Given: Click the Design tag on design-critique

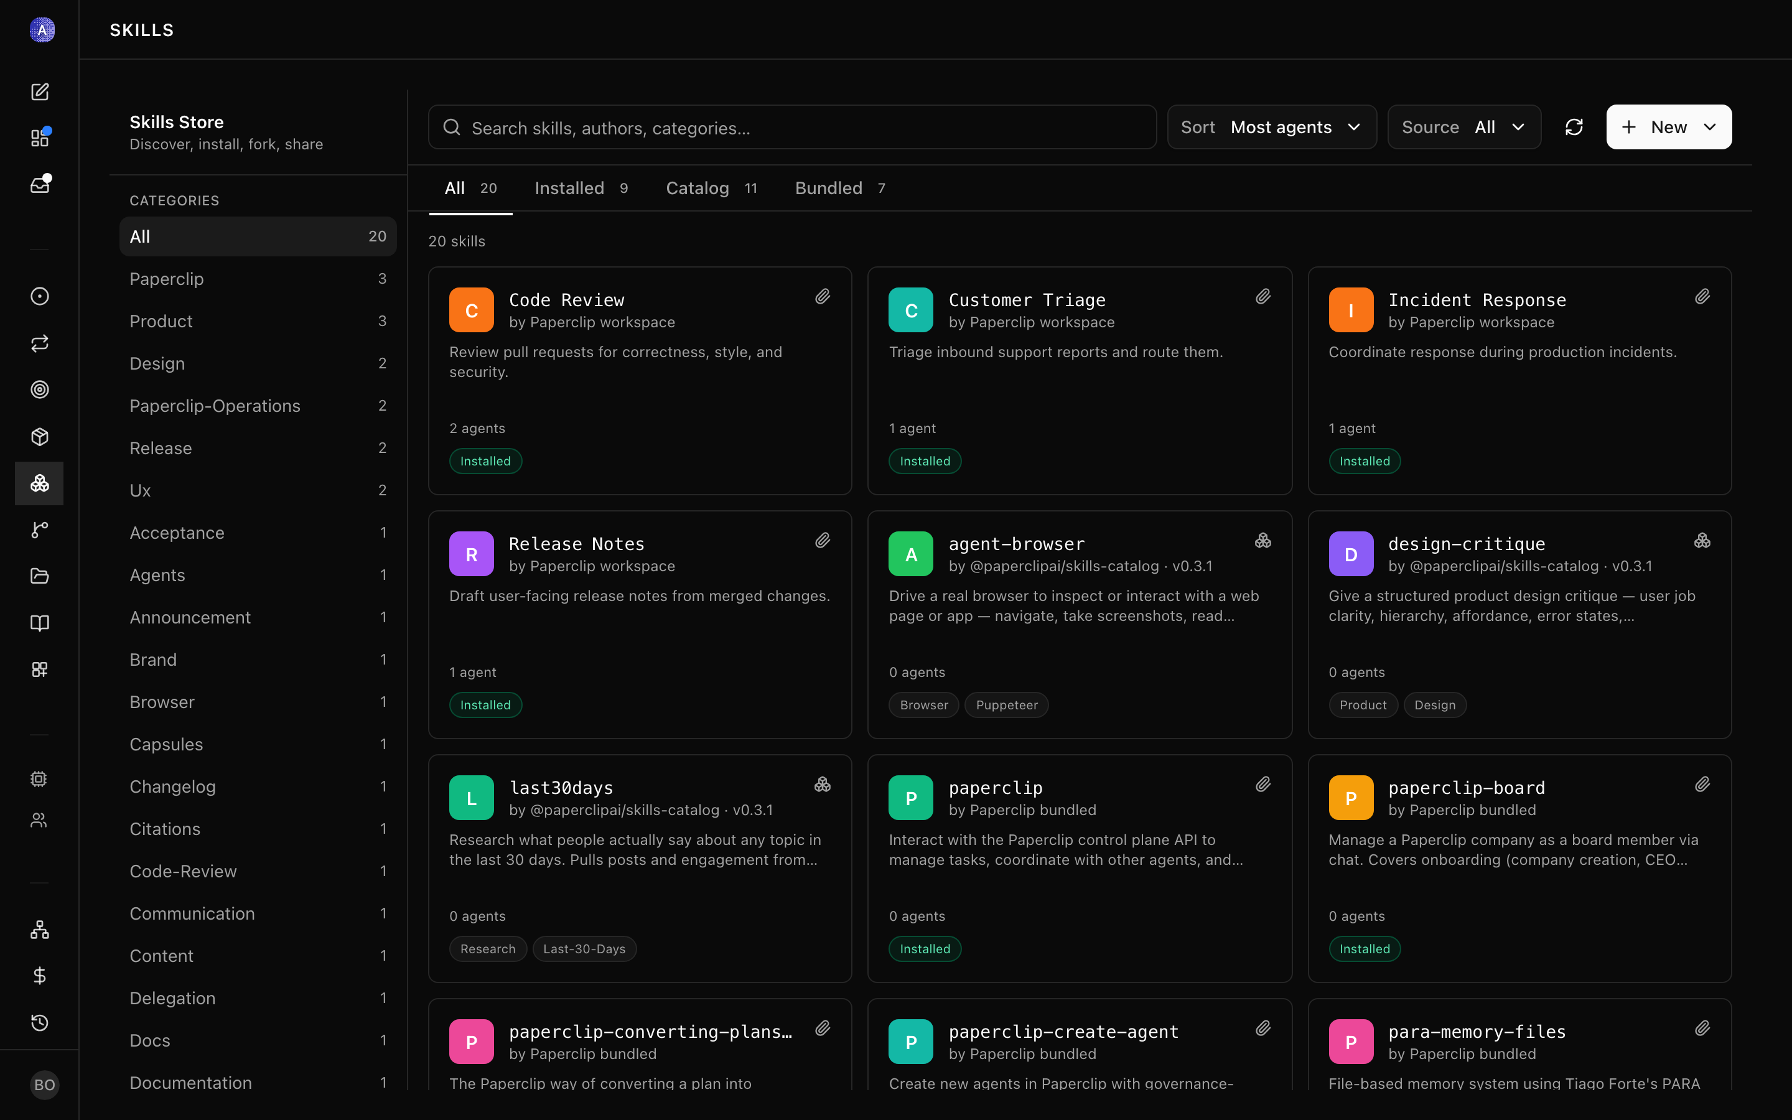Looking at the screenshot, I should tap(1434, 704).
